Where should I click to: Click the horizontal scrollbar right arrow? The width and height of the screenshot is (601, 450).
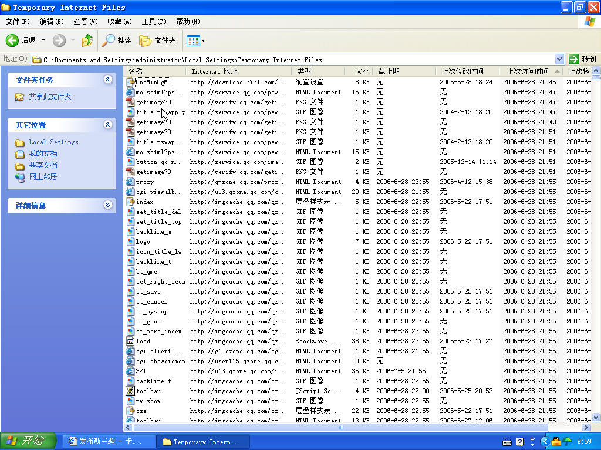(x=586, y=427)
